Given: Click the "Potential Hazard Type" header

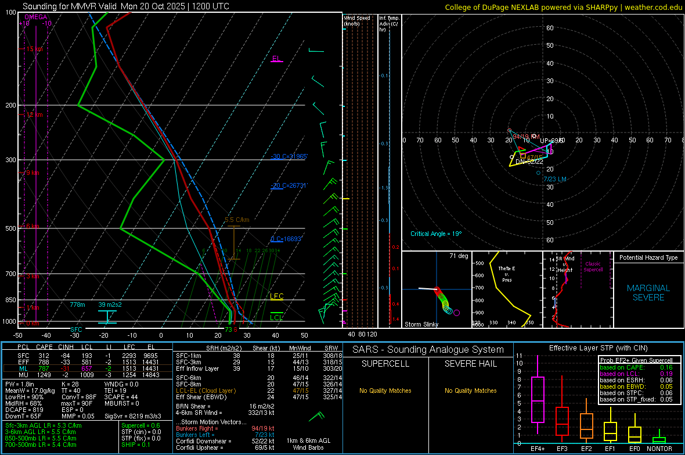Looking at the screenshot, I should [x=648, y=257].
